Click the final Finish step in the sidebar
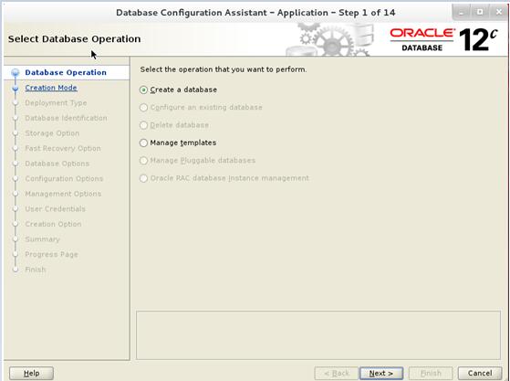510x381 pixels. 36,270
